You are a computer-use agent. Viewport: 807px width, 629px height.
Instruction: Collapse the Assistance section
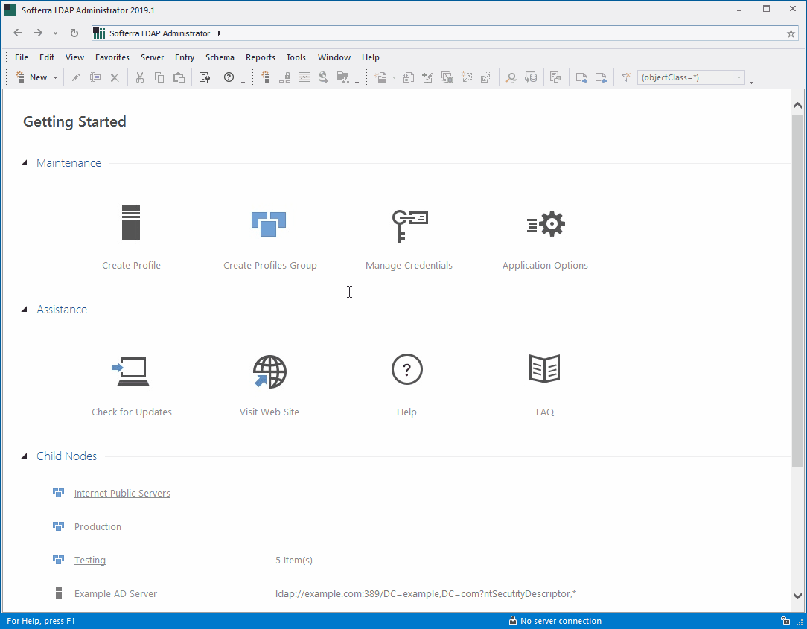(x=24, y=310)
